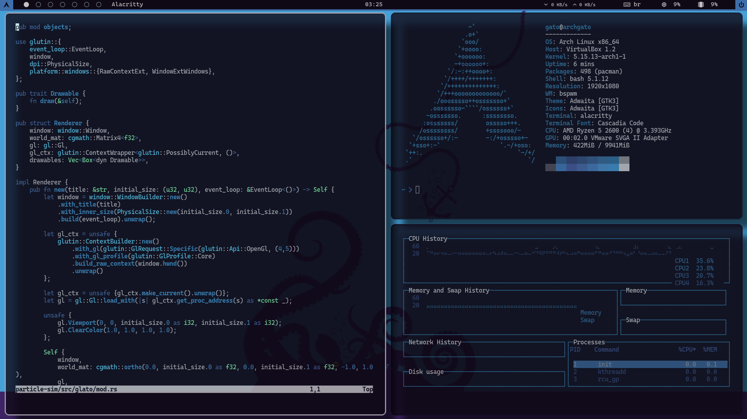The height and width of the screenshot is (419, 747).
Task: Click the 1,1 cursor position in the vim status line
Action: pyautogui.click(x=315, y=389)
